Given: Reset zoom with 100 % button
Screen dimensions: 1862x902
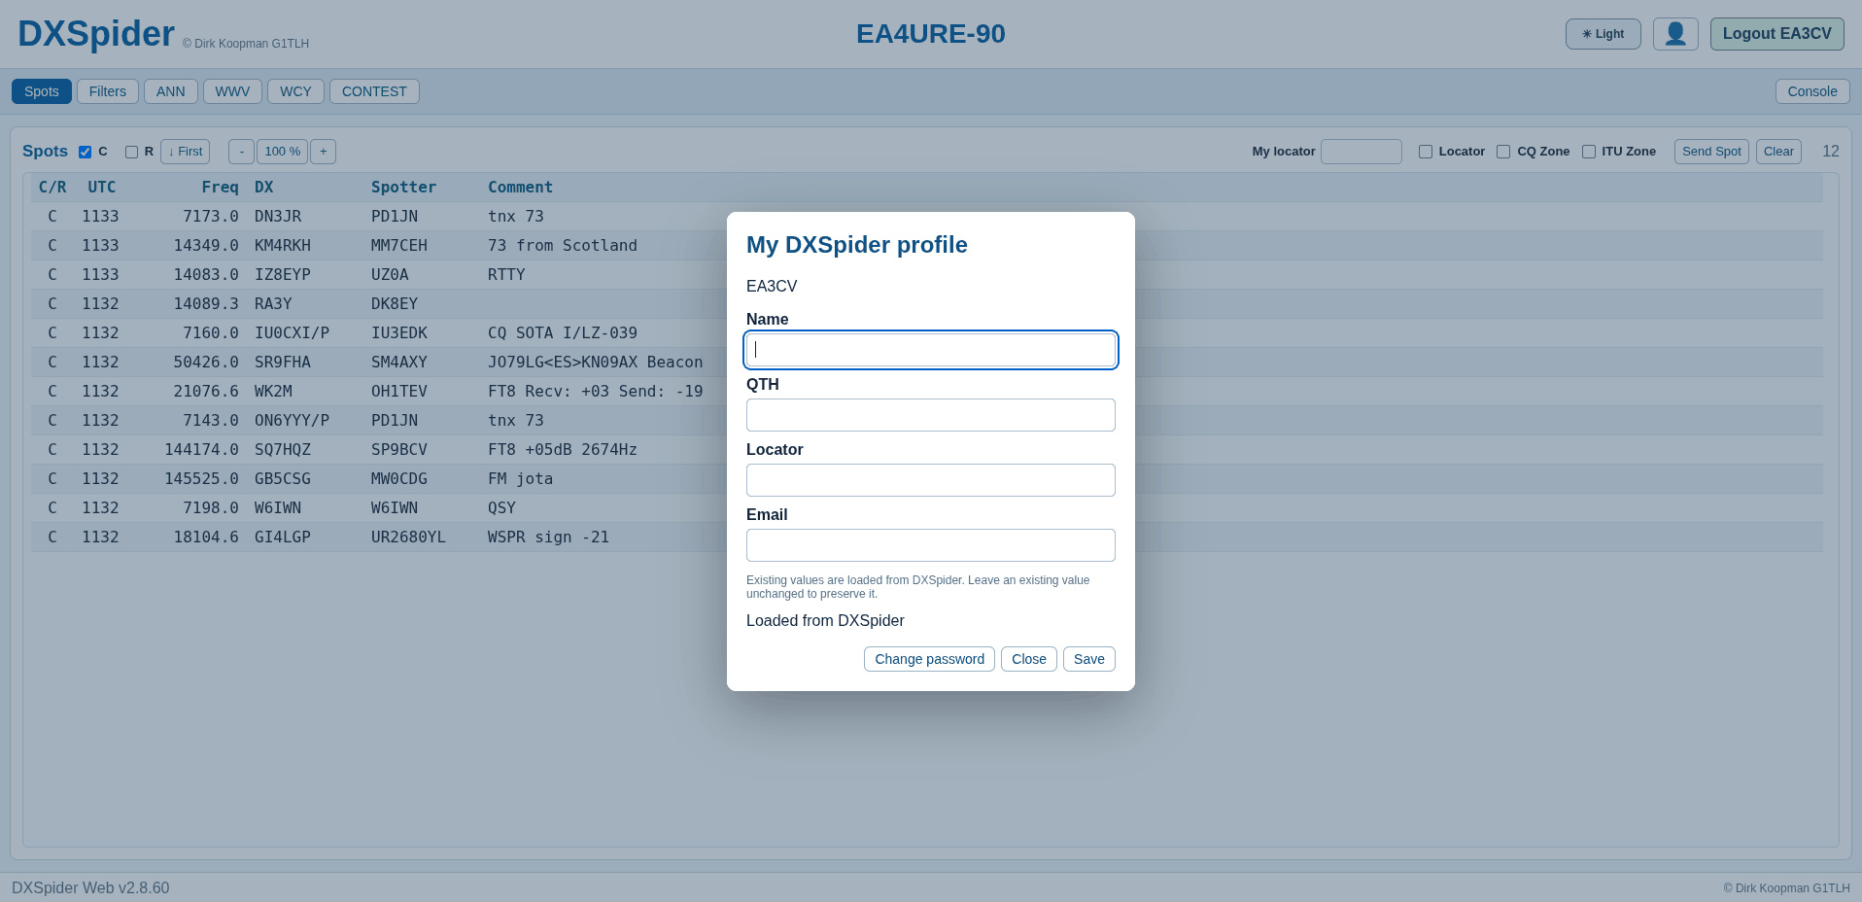Looking at the screenshot, I should click(x=282, y=152).
